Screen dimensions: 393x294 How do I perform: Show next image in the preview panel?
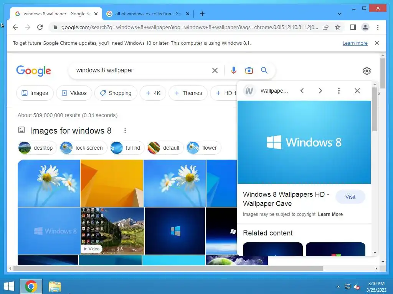(320, 91)
